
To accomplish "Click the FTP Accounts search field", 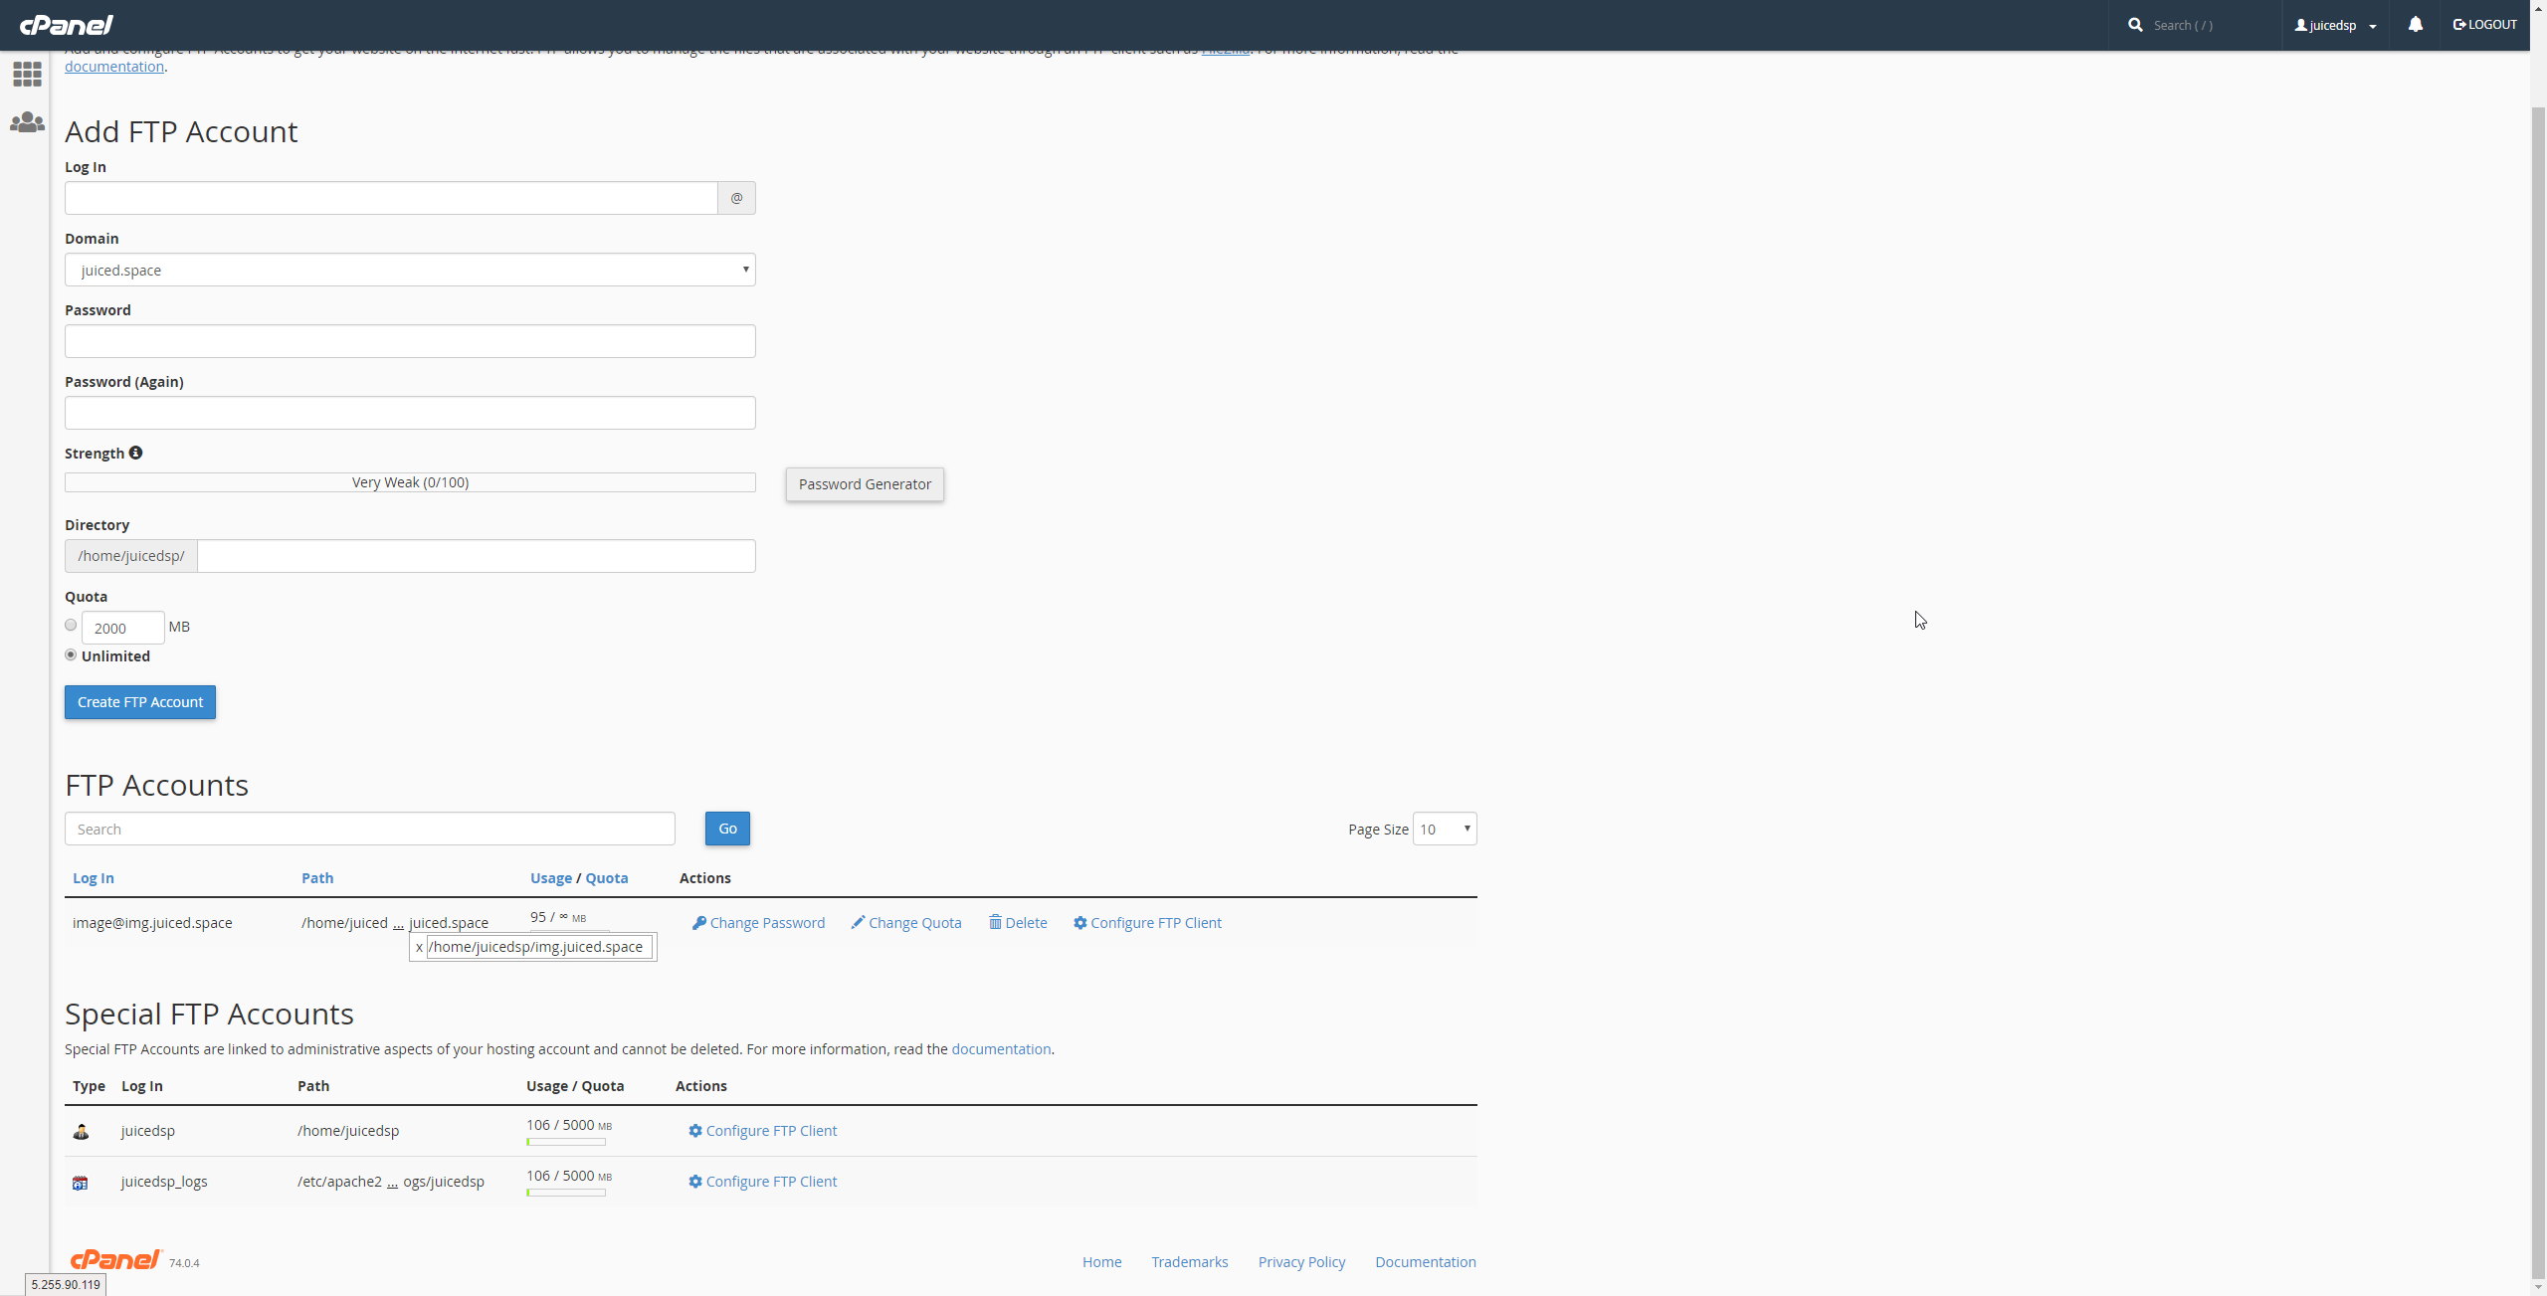I will [x=369, y=829].
